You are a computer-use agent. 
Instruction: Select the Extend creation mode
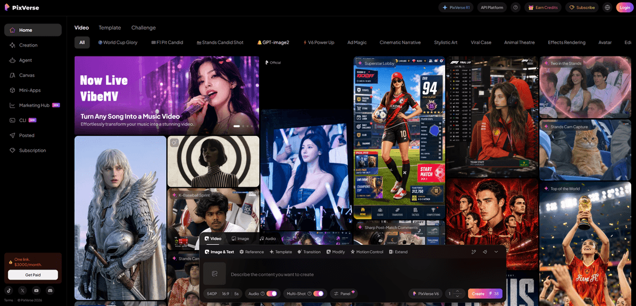pyautogui.click(x=398, y=252)
